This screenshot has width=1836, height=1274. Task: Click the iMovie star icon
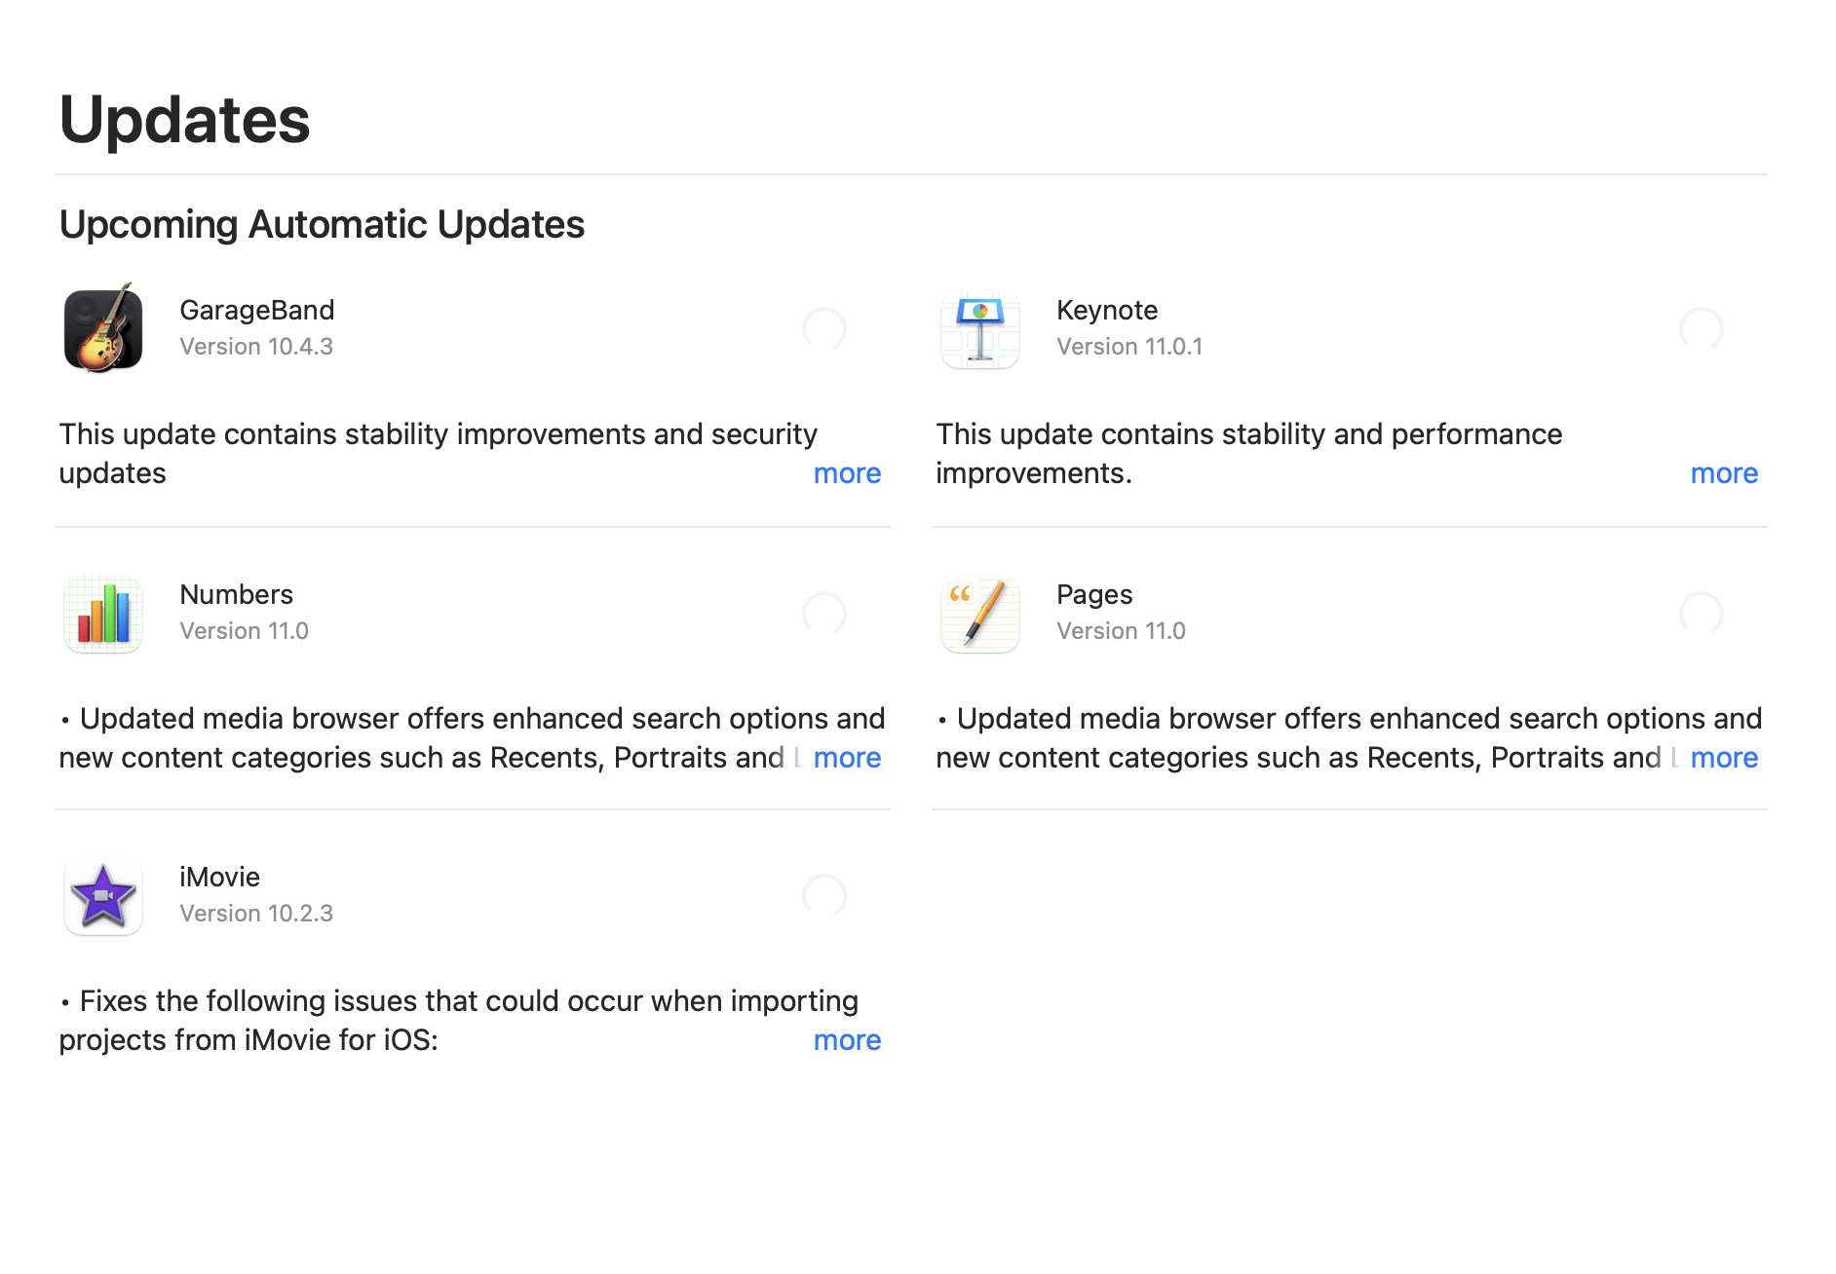[103, 896]
